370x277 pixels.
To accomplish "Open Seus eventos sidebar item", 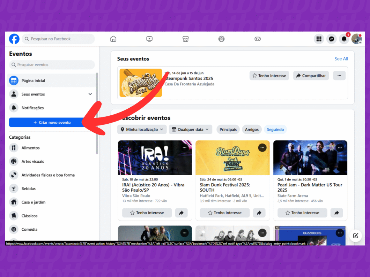I will tap(51, 94).
